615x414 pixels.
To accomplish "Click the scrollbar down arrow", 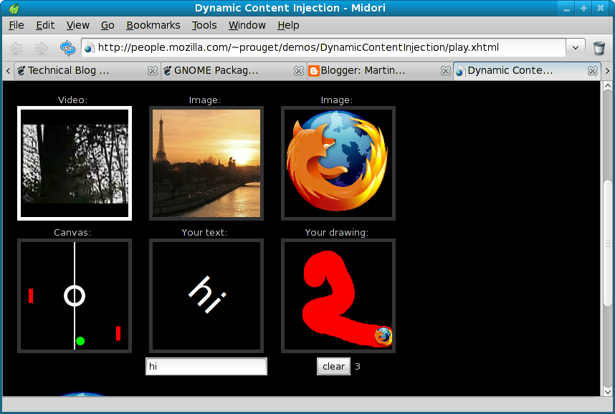I will [608, 391].
